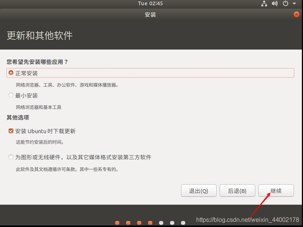Click the 其他选项 heading
Viewport: 303px width, 227px height.
tap(18, 117)
